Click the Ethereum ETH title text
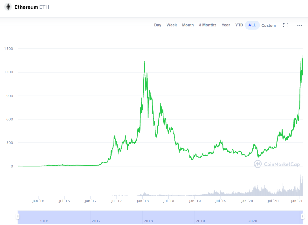308x225 pixels. [32, 7]
